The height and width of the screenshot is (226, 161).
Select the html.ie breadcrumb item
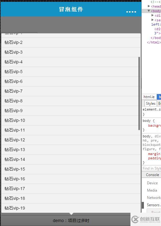(x=149, y=97)
